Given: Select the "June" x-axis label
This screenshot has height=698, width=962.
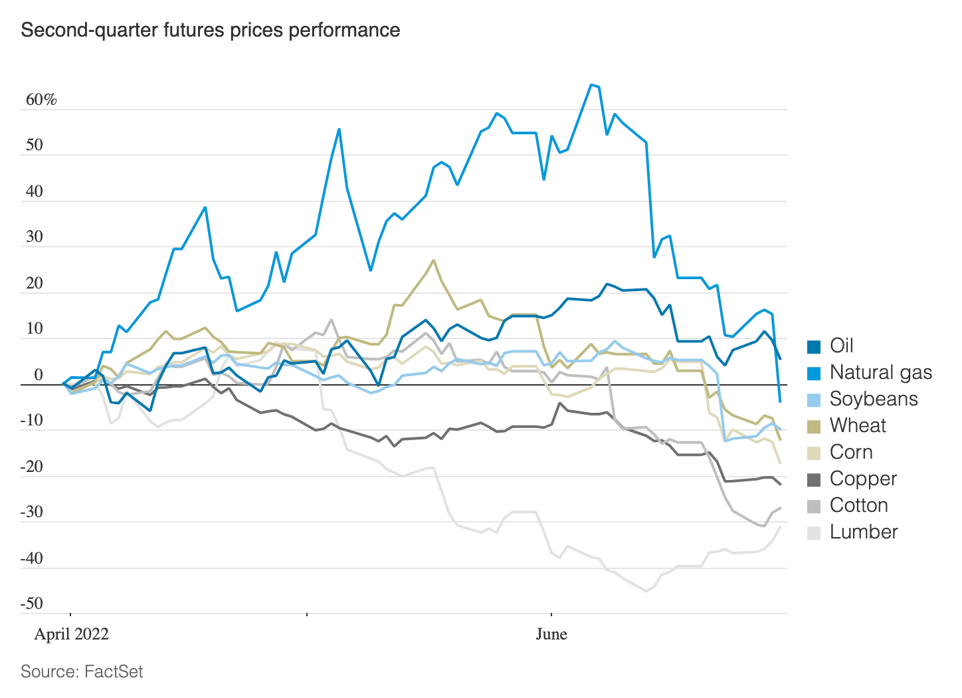Looking at the screenshot, I should 551,634.
